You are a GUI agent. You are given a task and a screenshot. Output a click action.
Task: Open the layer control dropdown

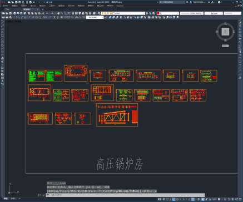(x=123, y=13)
